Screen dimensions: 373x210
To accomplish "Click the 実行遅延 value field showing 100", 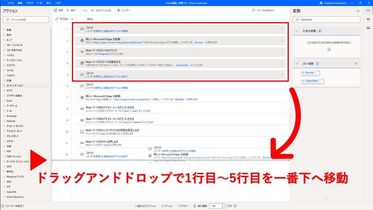I will pos(215,206).
